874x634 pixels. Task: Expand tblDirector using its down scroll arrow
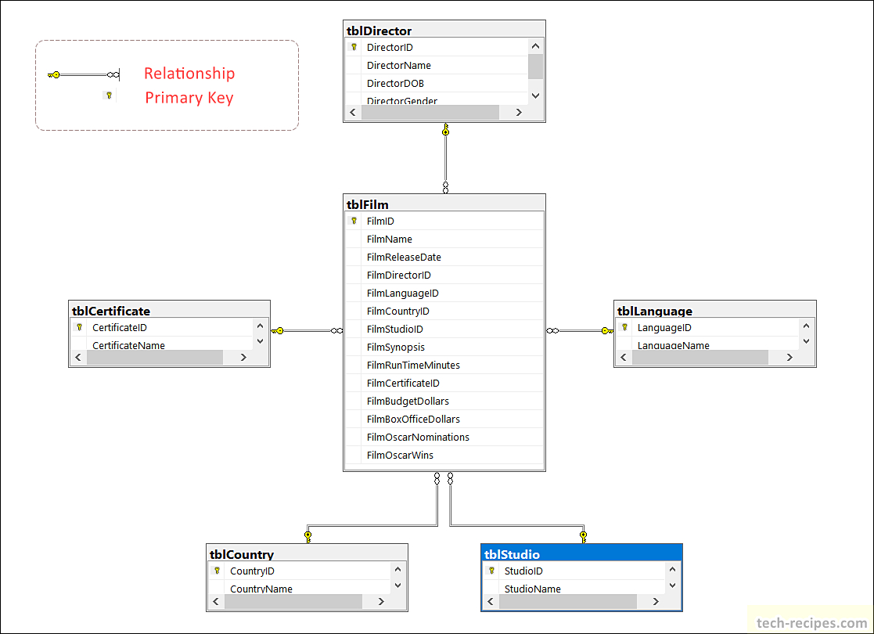click(x=535, y=95)
